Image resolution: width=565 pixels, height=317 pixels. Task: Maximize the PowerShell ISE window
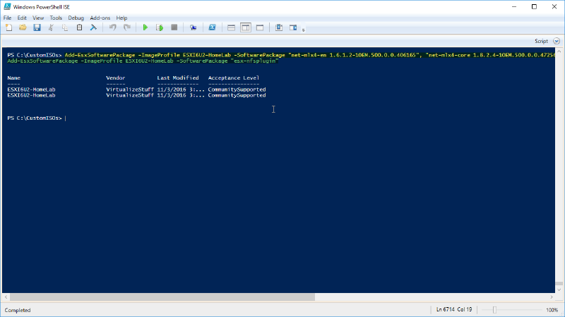click(534, 6)
